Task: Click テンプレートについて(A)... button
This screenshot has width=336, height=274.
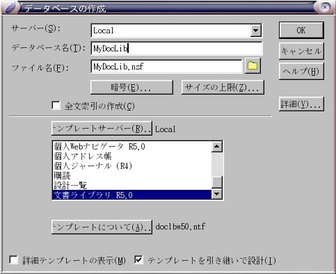Action: tap(102, 227)
